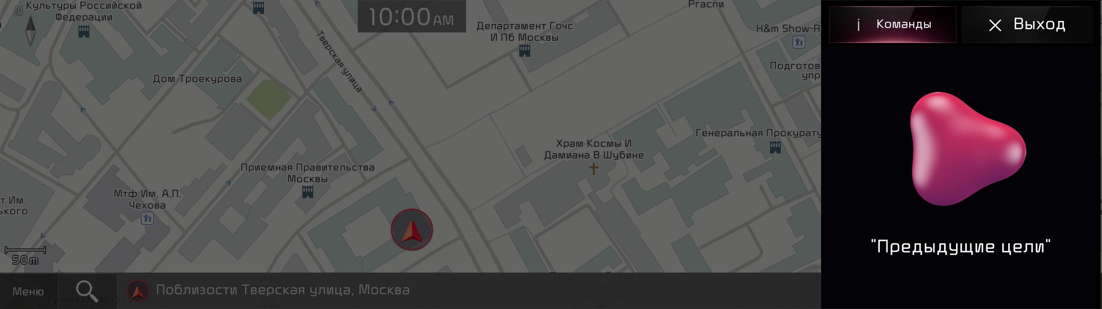Image resolution: width=1102 pixels, height=309 pixels.
Task: Select the Дом Троекурова map label
Action: tap(198, 79)
